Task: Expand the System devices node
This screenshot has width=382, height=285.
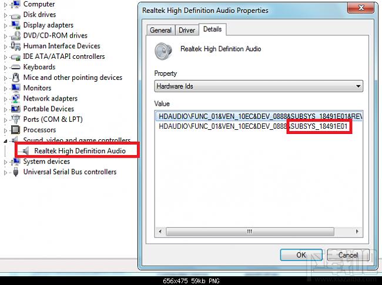Action: point(5,162)
